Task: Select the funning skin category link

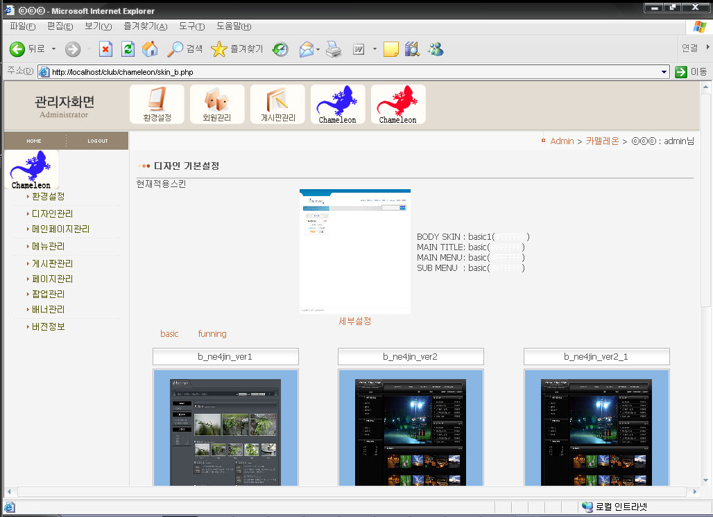Action: tap(212, 334)
